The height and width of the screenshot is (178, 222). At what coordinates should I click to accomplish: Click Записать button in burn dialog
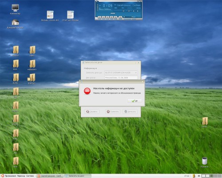(x=130, y=112)
